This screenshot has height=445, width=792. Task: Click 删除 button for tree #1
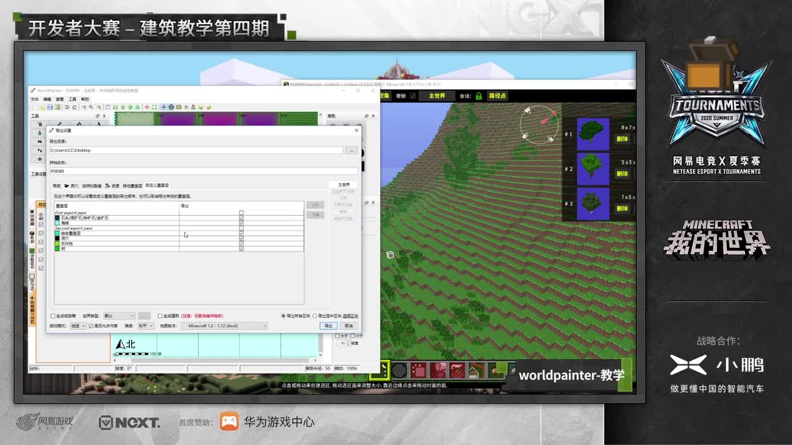(622, 139)
